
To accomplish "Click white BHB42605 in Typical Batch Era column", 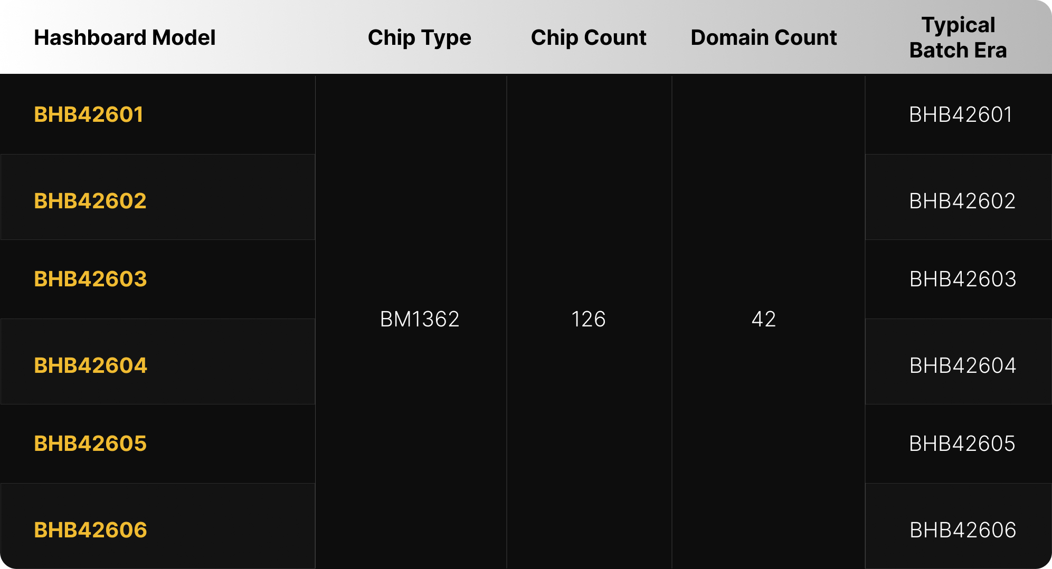I will [962, 443].
